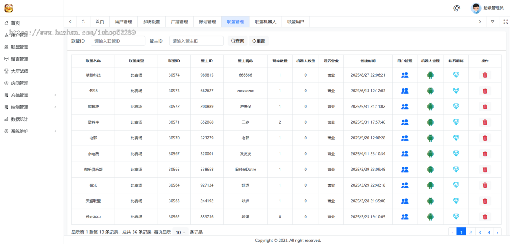Focus the 盟主ID input field
The width and height of the screenshot is (510, 244).
tap(196, 41)
